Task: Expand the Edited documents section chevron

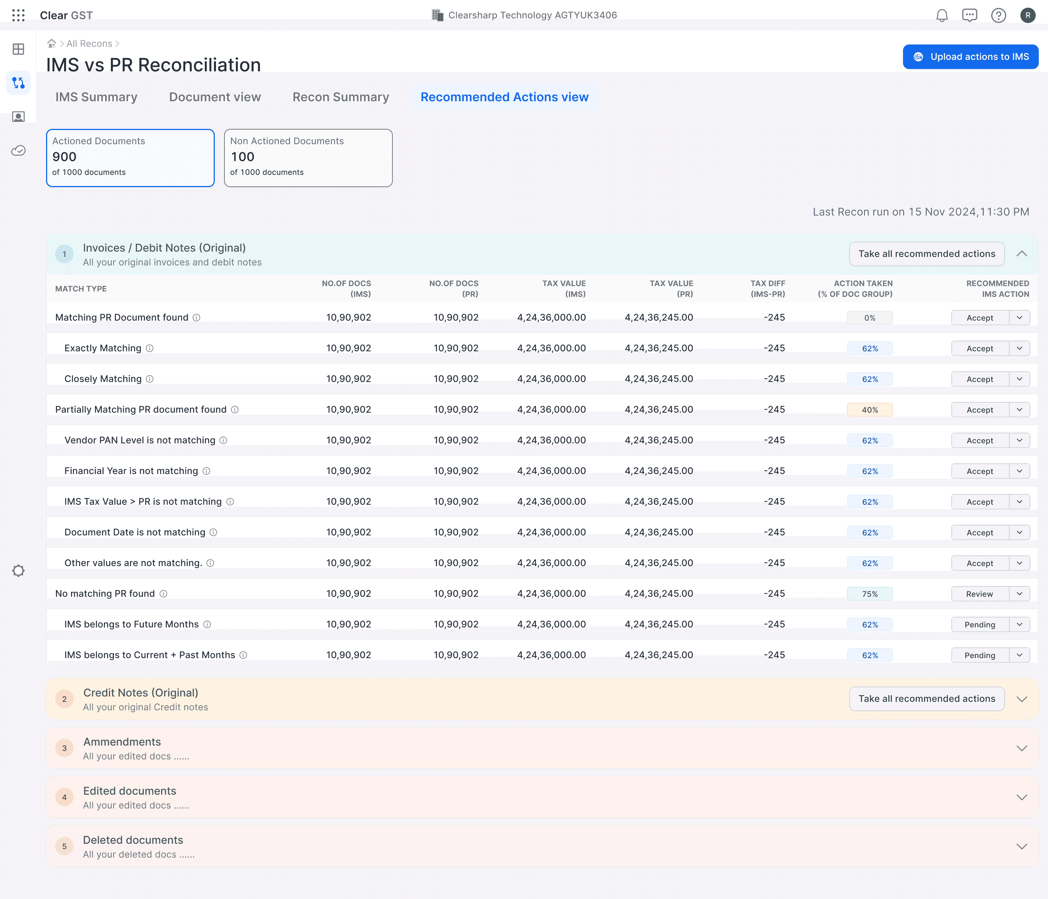Action: click(x=1022, y=797)
